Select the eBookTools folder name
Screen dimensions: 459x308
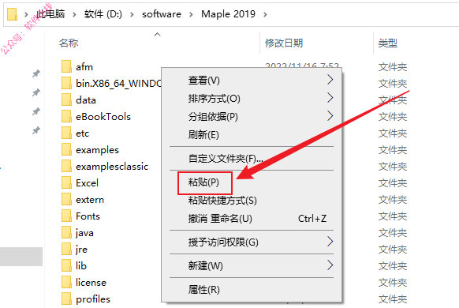coord(103,117)
